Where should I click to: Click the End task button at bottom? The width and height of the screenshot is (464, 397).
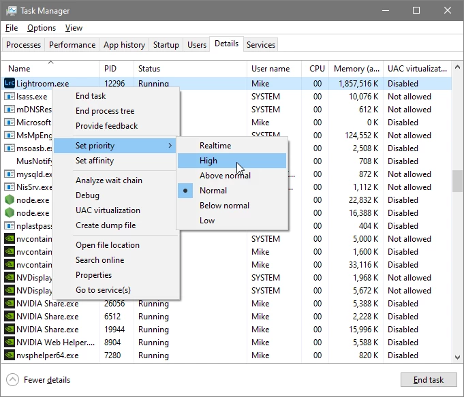[429, 379]
